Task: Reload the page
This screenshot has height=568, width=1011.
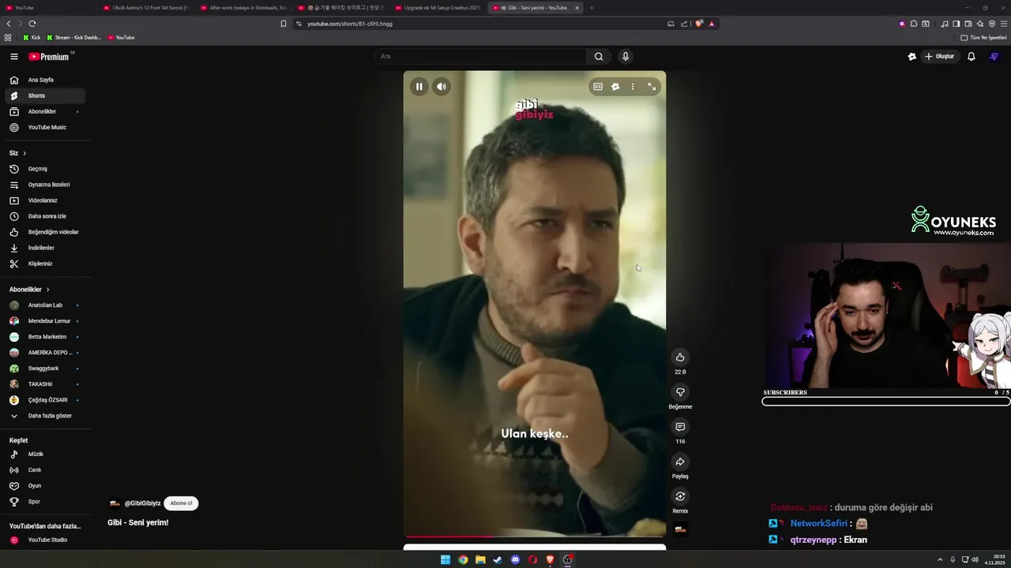Action: [32, 24]
